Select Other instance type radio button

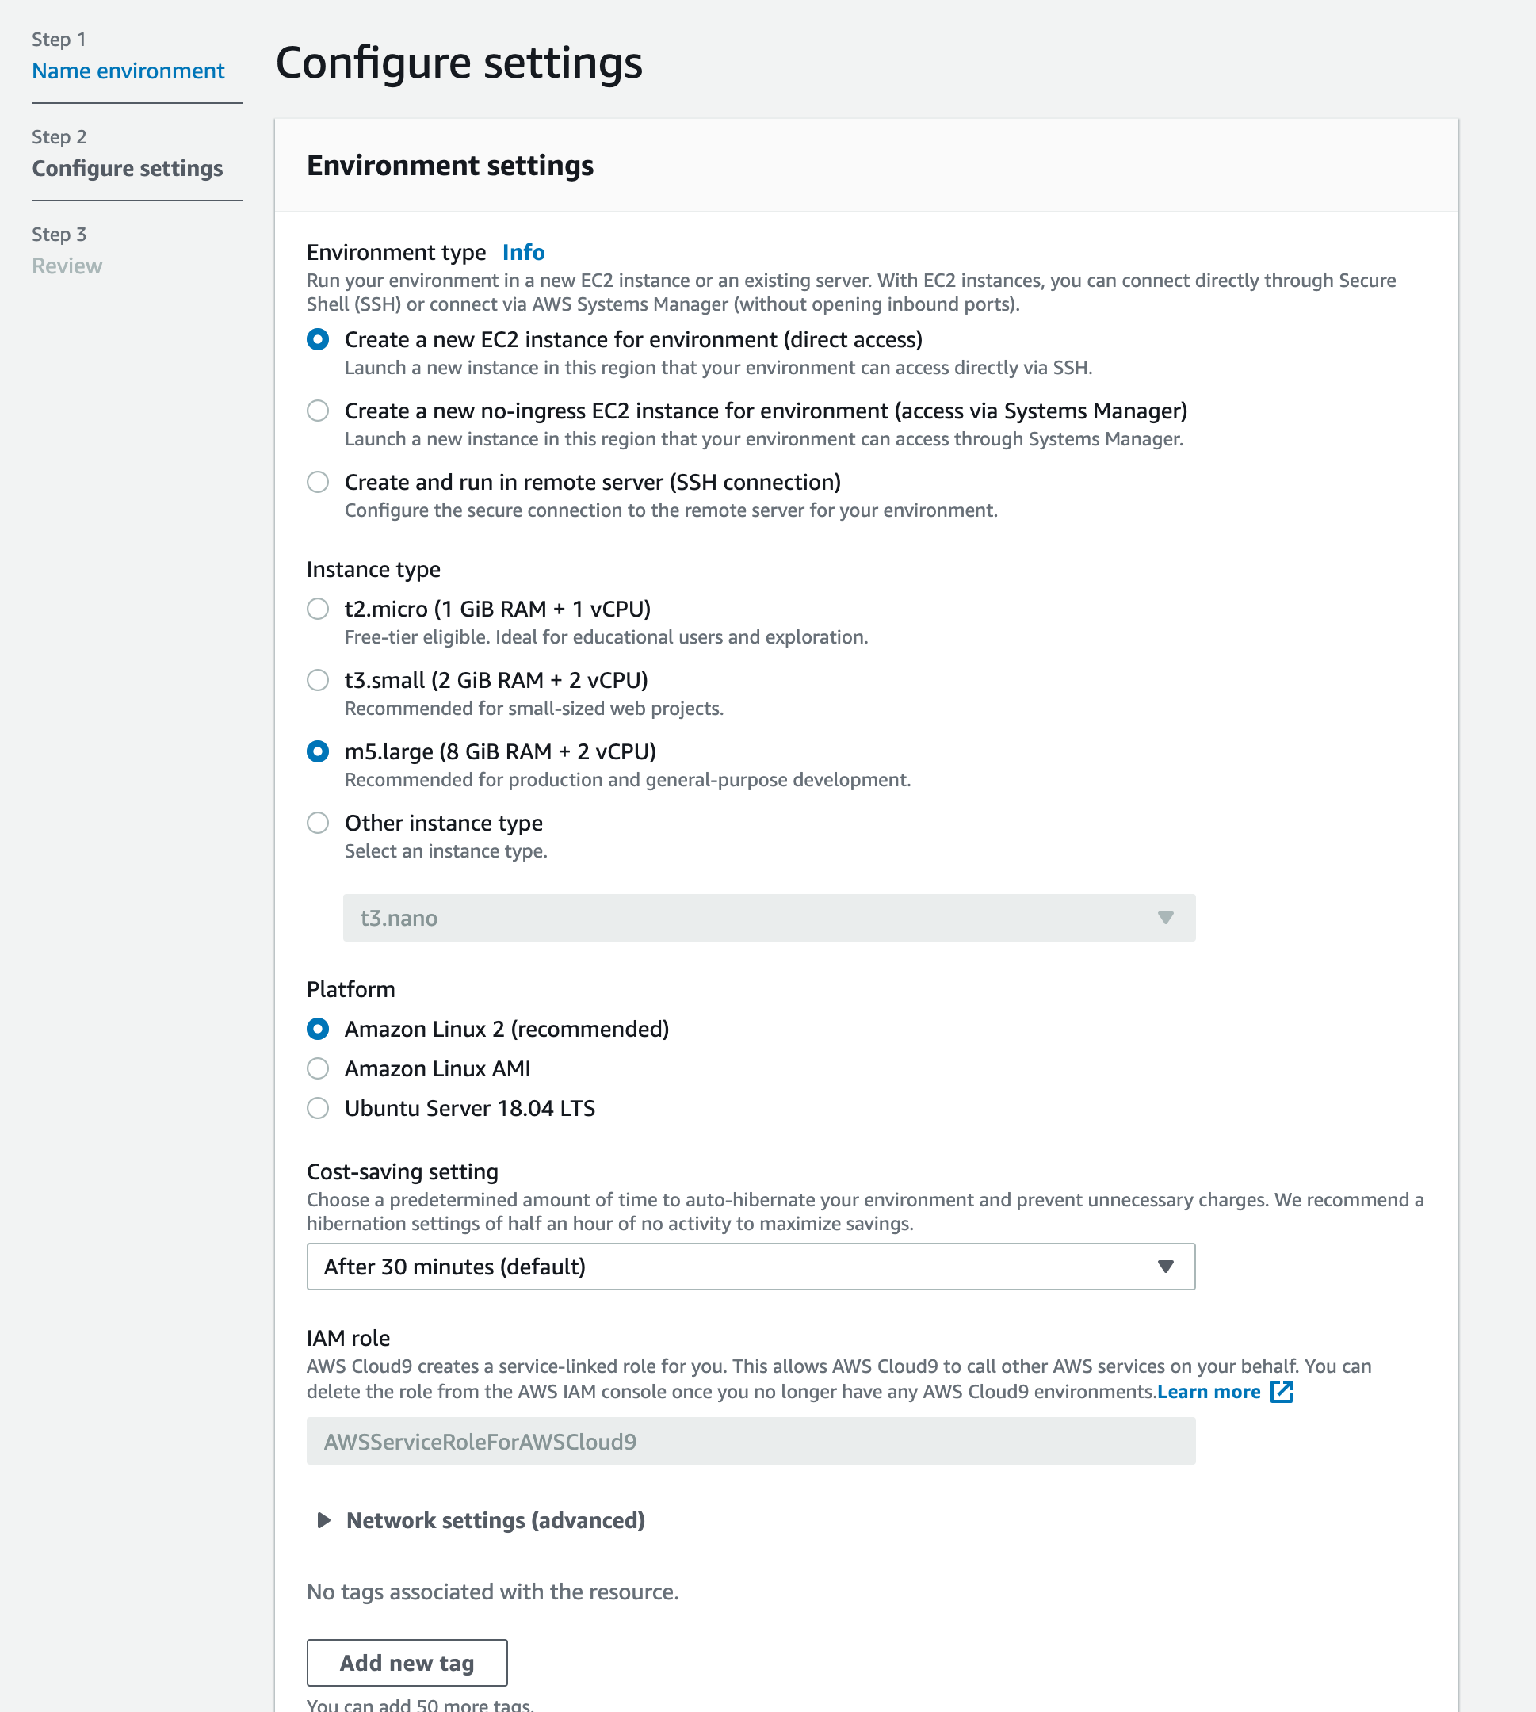click(x=318, y=823)
